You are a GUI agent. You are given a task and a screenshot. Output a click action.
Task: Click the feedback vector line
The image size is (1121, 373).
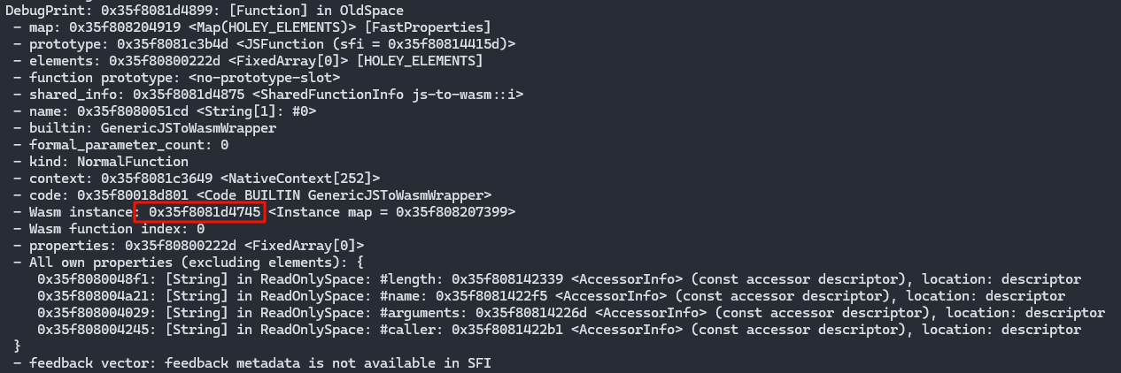259,363
